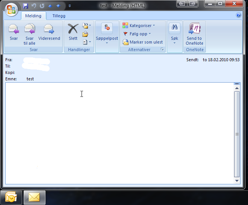
Task: Select the Melding ribbon tab
Action: [x=33, y=16]
